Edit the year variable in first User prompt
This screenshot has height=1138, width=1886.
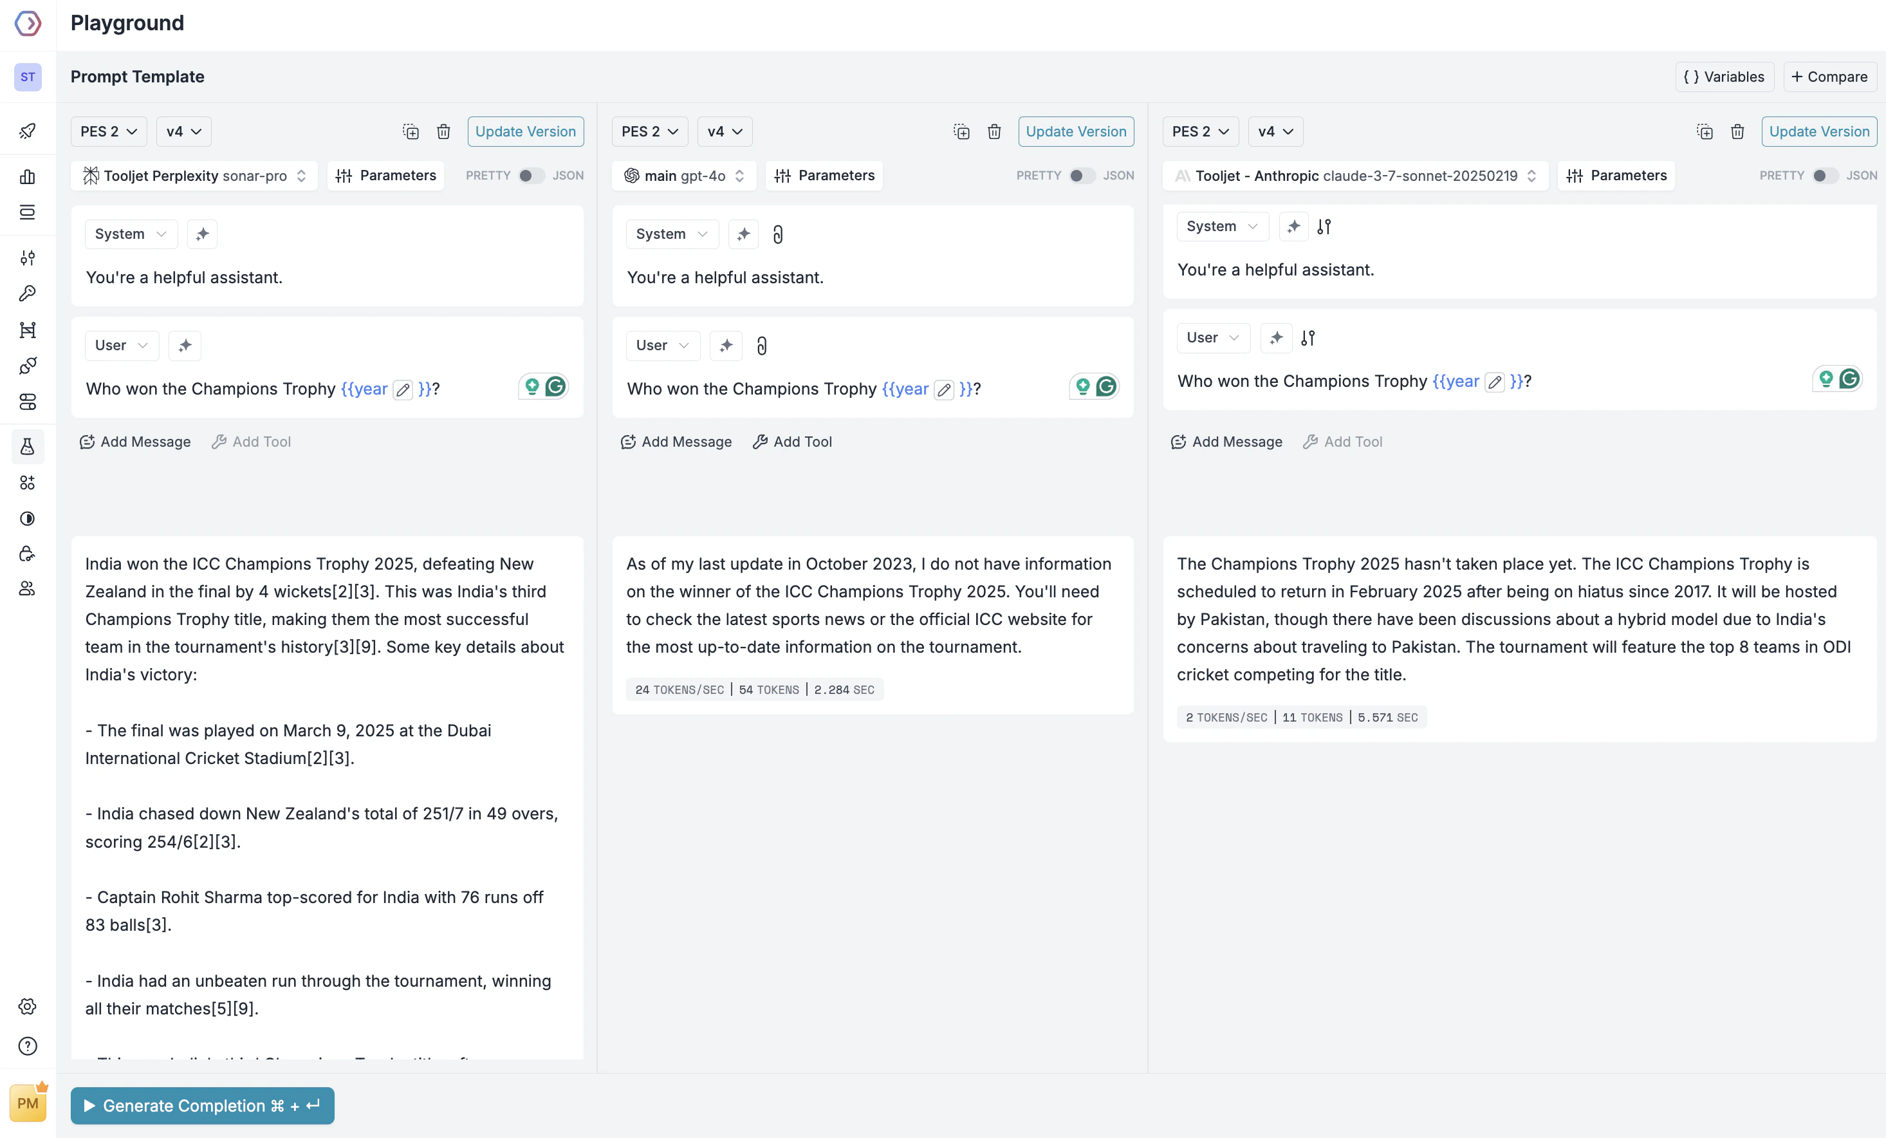pos(403,390)
